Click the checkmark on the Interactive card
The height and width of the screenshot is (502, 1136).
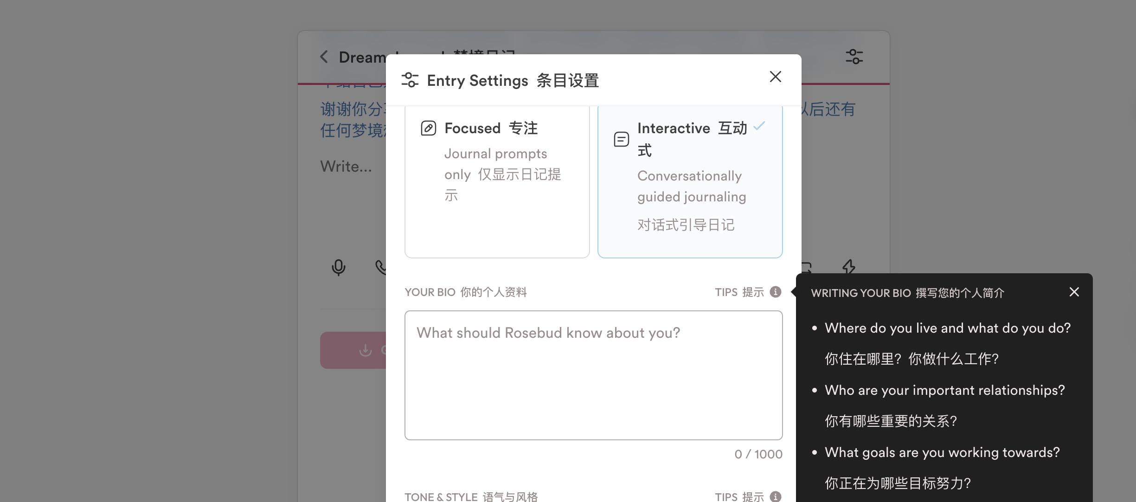[759, 126]
